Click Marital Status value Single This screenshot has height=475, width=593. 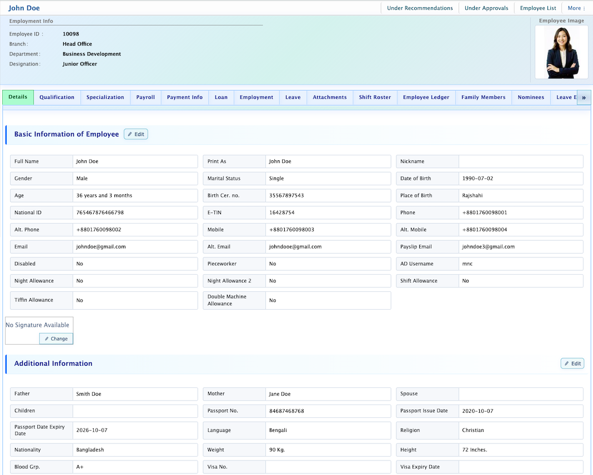(277, 178)
